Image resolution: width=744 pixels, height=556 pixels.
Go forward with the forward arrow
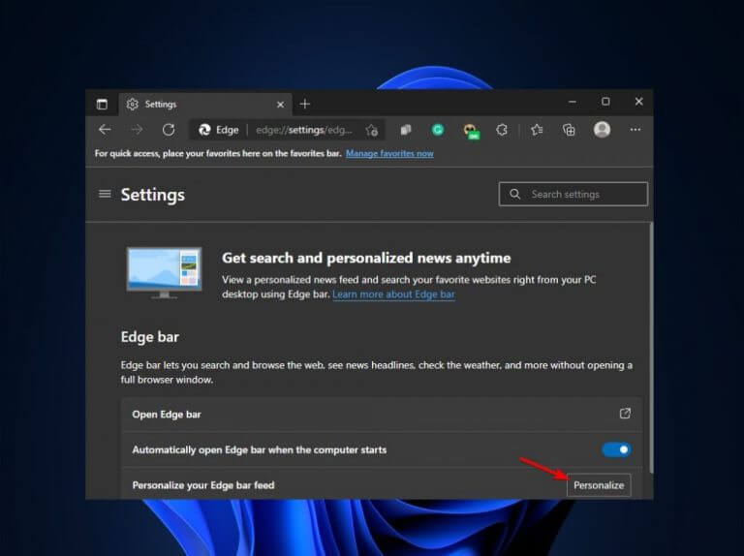click(137, 130)
